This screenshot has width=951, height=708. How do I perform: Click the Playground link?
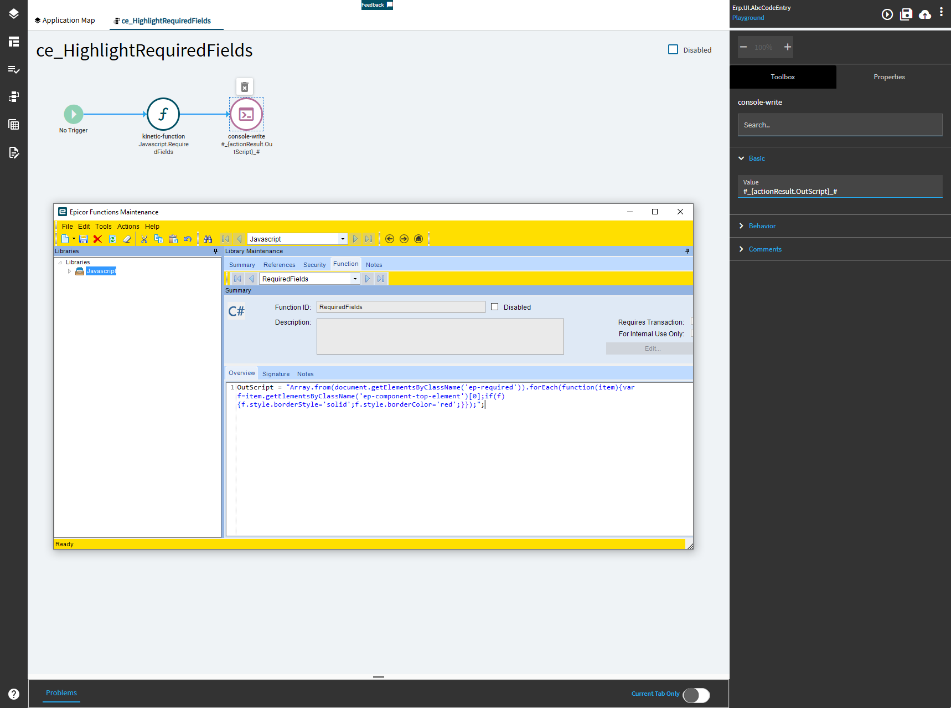(748, 18)
